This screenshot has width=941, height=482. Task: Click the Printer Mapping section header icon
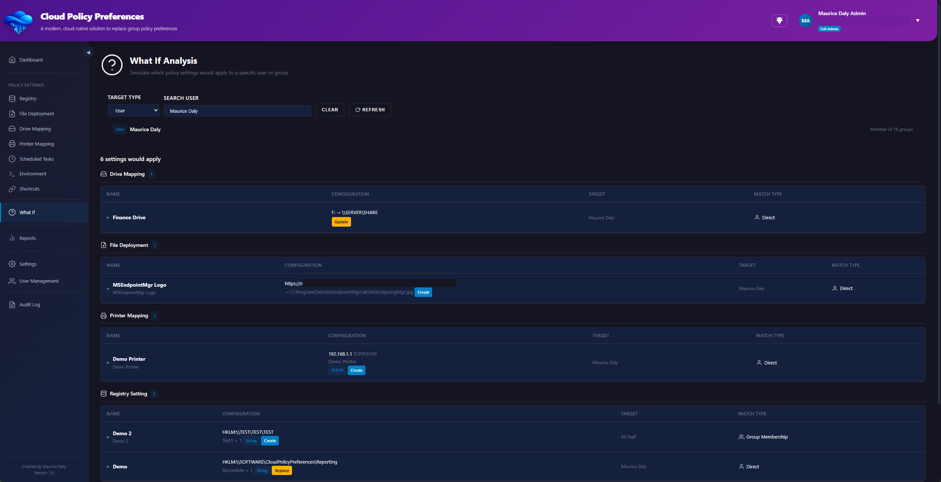pyautogui.click(x=104, y=316)
